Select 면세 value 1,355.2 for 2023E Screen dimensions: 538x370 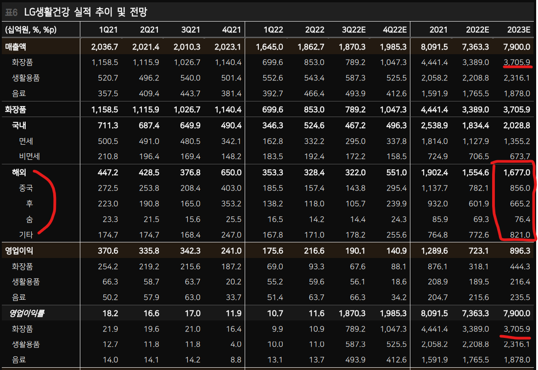(517, 141)
